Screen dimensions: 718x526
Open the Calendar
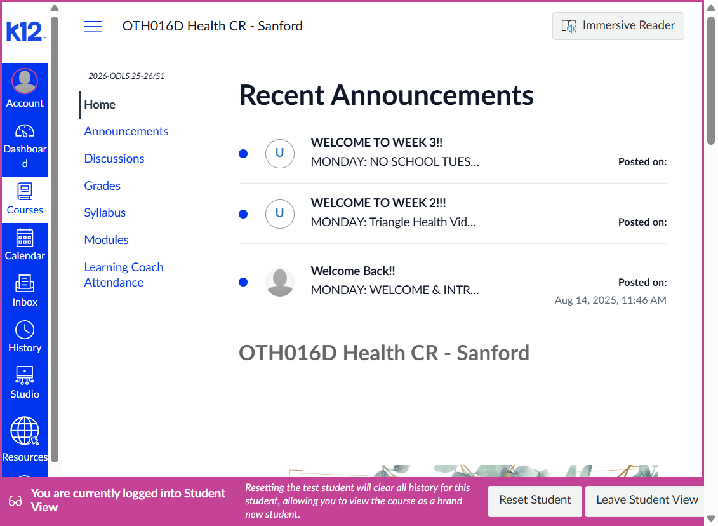click(x=25, y=245)
